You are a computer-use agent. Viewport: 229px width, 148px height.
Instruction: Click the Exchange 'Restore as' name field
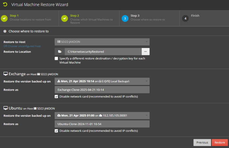102,90
